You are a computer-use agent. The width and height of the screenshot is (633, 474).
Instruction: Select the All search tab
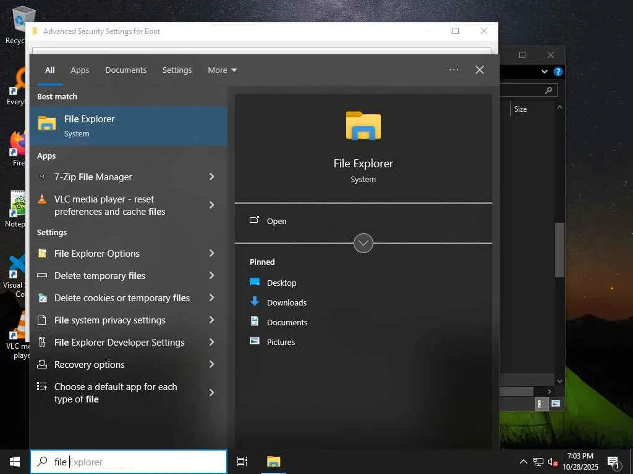tap(50, 70)
